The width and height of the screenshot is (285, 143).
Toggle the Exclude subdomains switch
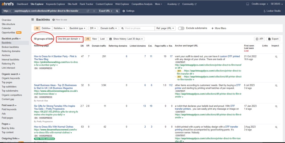click(x=181, y=28)
